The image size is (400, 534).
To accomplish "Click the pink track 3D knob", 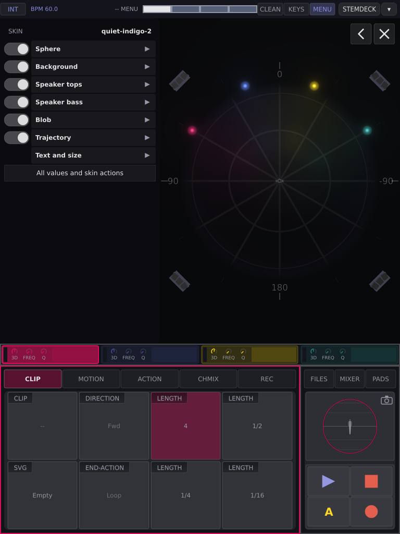I will pyautogui.click(x=14, y=351).
